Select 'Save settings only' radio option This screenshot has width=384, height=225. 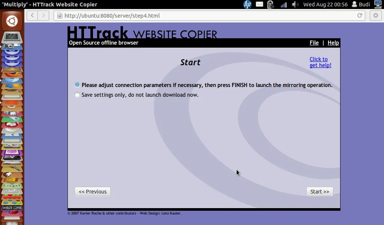click(77, 94)
